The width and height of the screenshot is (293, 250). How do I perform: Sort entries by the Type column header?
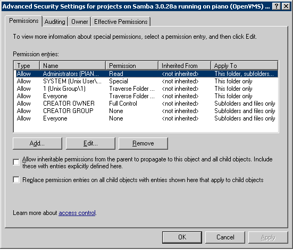[27, 66]
